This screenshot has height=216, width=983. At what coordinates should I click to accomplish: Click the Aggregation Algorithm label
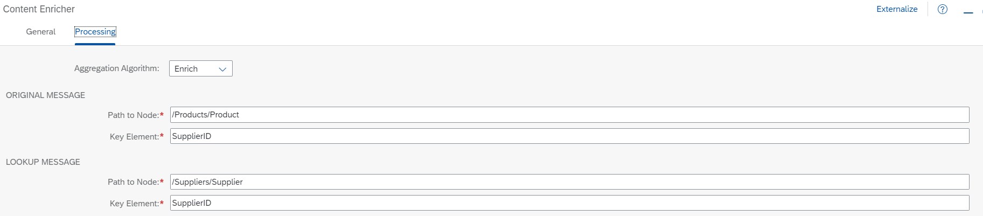coord(117,68)
